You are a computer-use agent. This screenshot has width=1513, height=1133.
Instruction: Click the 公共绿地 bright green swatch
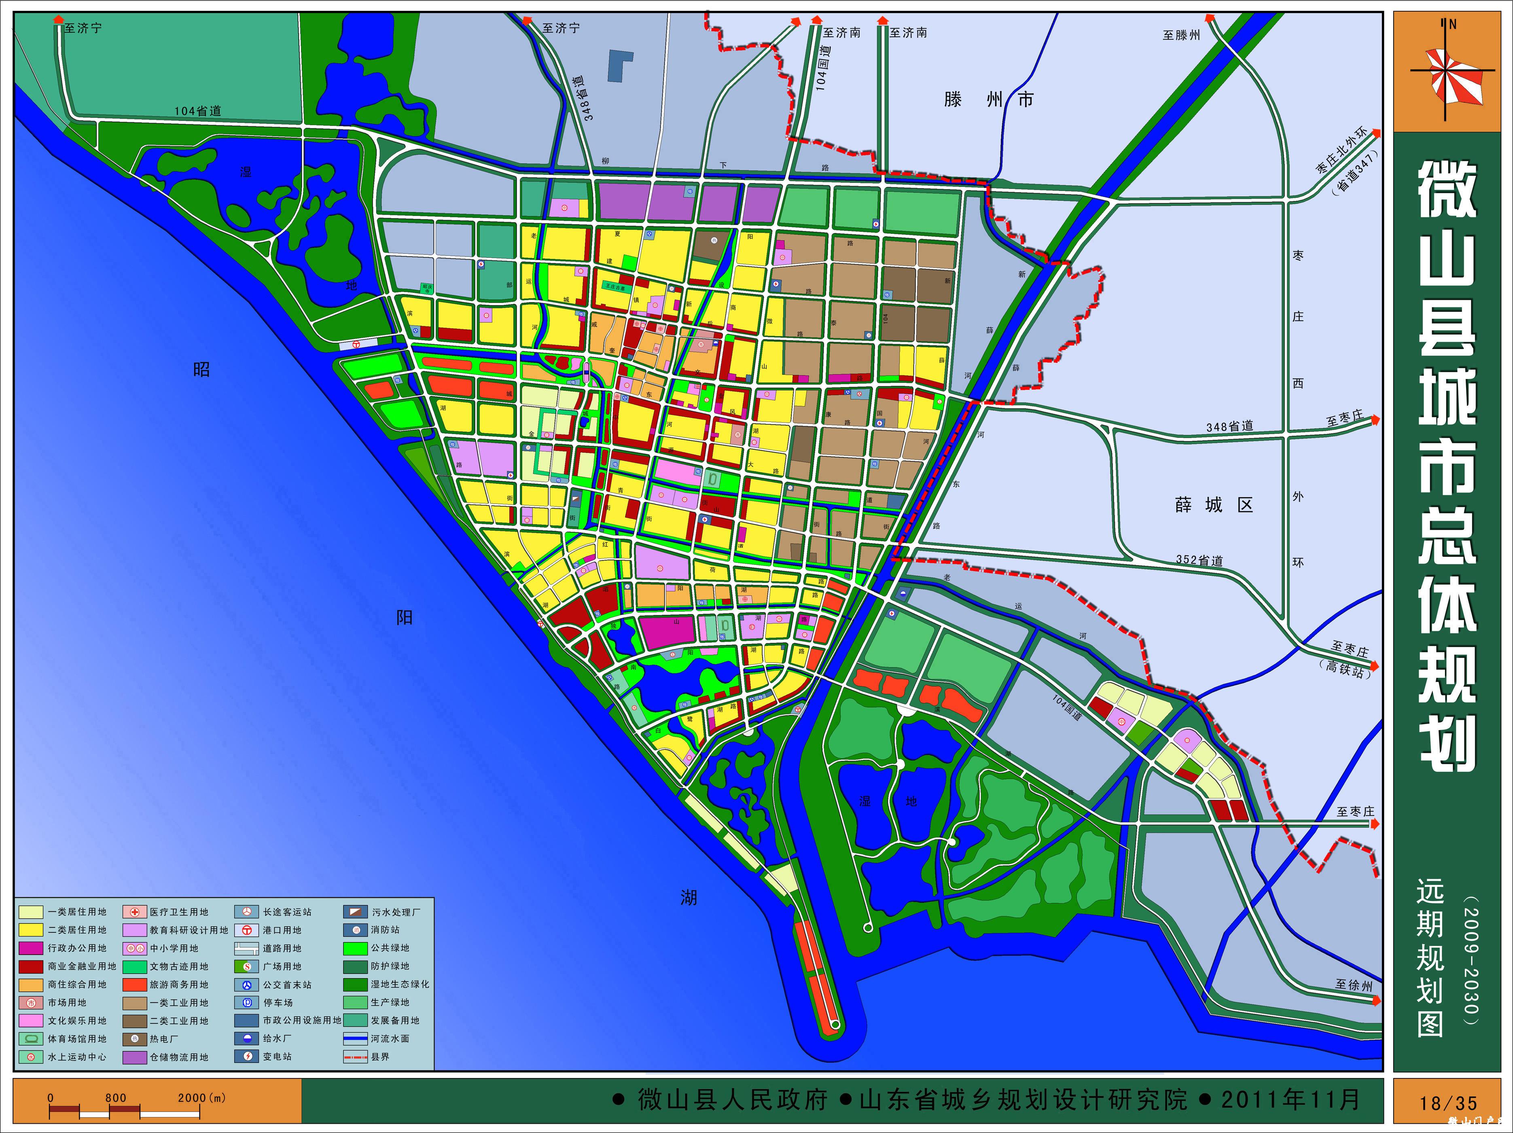355,949
